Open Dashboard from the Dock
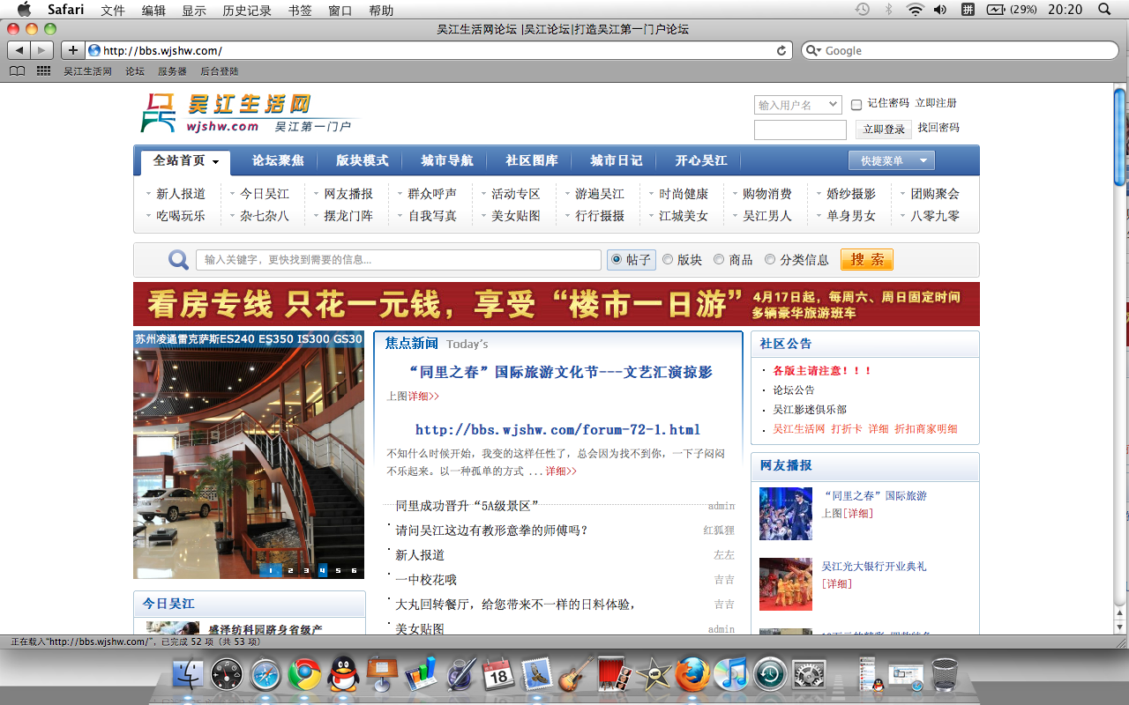 pos(227,675)
